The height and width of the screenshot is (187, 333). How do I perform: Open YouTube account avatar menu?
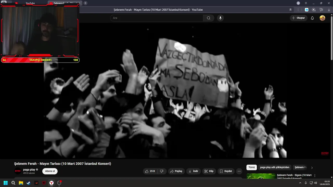322,18
